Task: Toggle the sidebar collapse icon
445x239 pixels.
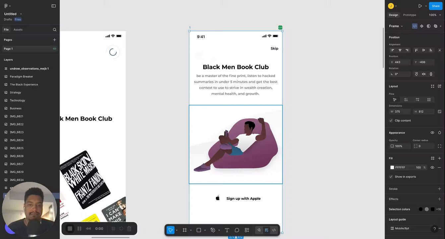Action: [54, 6]
